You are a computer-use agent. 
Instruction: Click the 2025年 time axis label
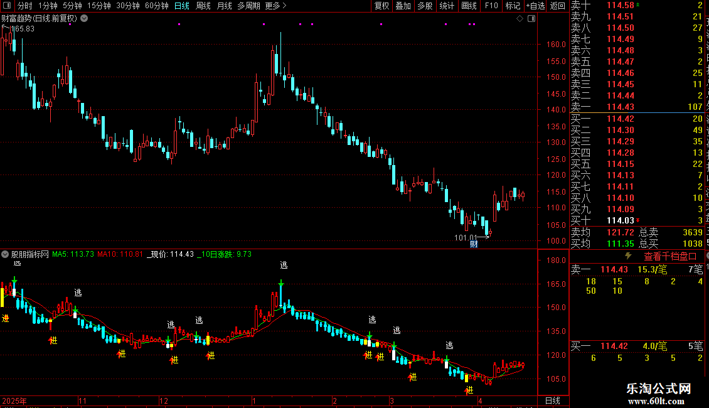14,400
